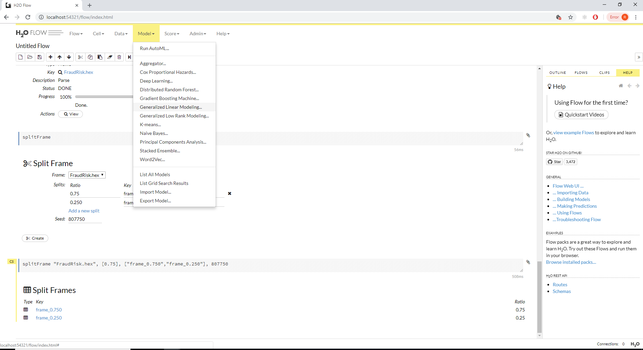Open the browser three-dot menu
This screenshot has height=350, width=643.
[636, 17]
